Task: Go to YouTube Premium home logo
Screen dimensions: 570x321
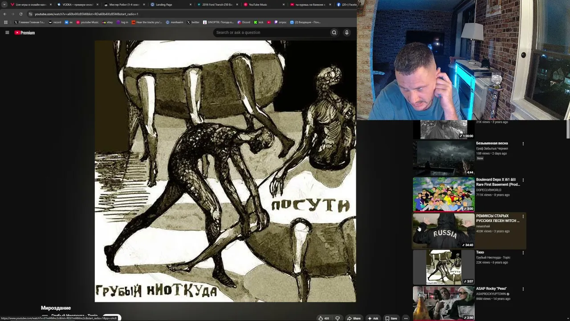Action: click(x=24, y=33)
